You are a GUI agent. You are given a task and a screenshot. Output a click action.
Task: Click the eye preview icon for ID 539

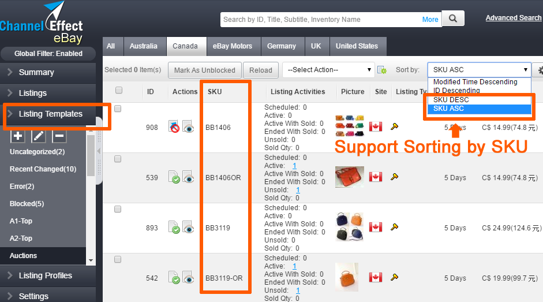188,177
